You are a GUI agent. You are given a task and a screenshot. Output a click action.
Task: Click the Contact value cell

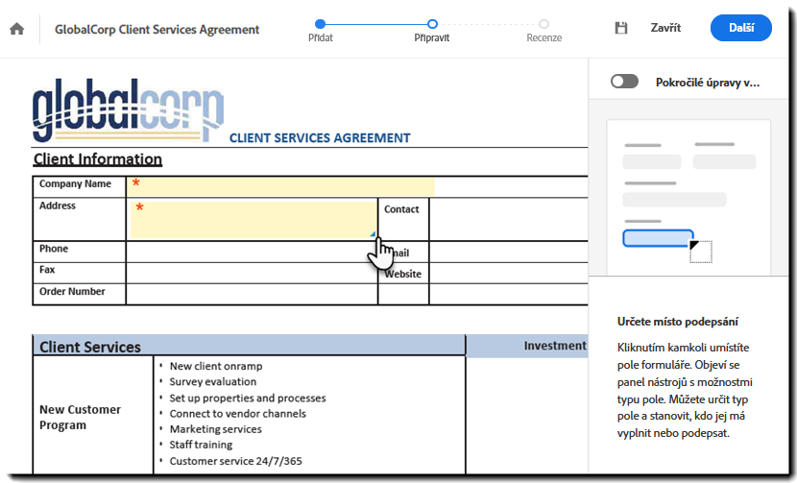tap(509, 219)
